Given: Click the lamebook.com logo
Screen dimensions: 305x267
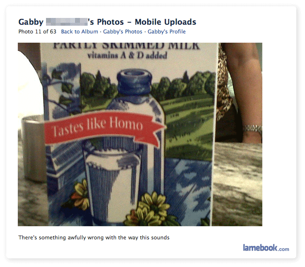Looking at the screenshot, I should click(x=266, y=248).
